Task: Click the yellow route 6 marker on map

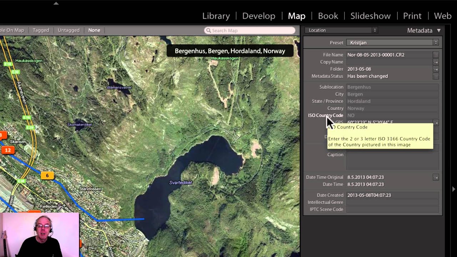Action: (x=47, y=176)
